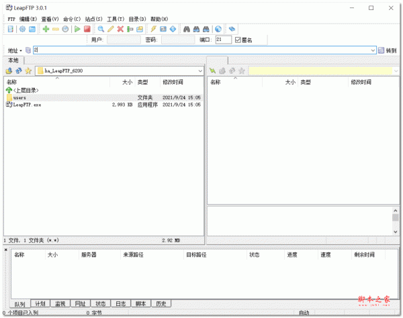Viewport: 403px width, 318px height.
Task: Click the blue diamond info icon
Action: click(173, 29)
